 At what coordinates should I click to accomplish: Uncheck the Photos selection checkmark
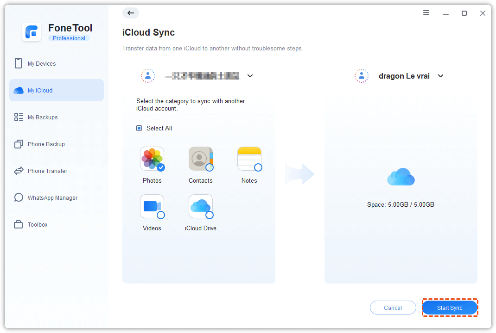tap(161, 167)
